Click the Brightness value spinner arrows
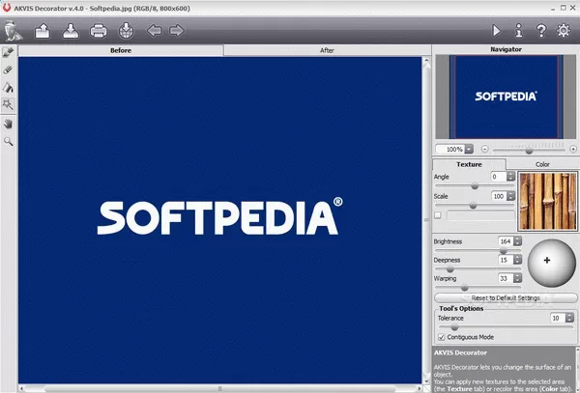 click(x=517, y=239)
